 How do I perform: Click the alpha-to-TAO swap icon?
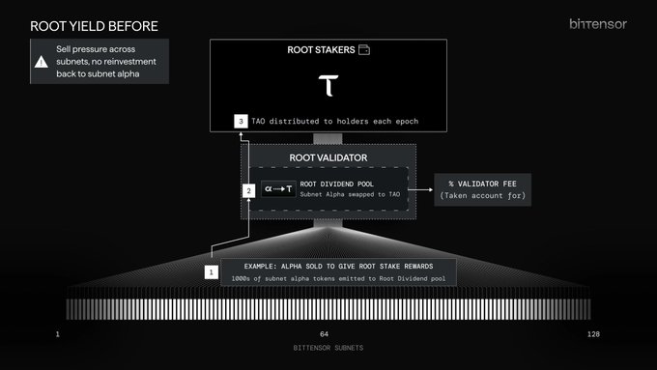click(x=278, y=189)
